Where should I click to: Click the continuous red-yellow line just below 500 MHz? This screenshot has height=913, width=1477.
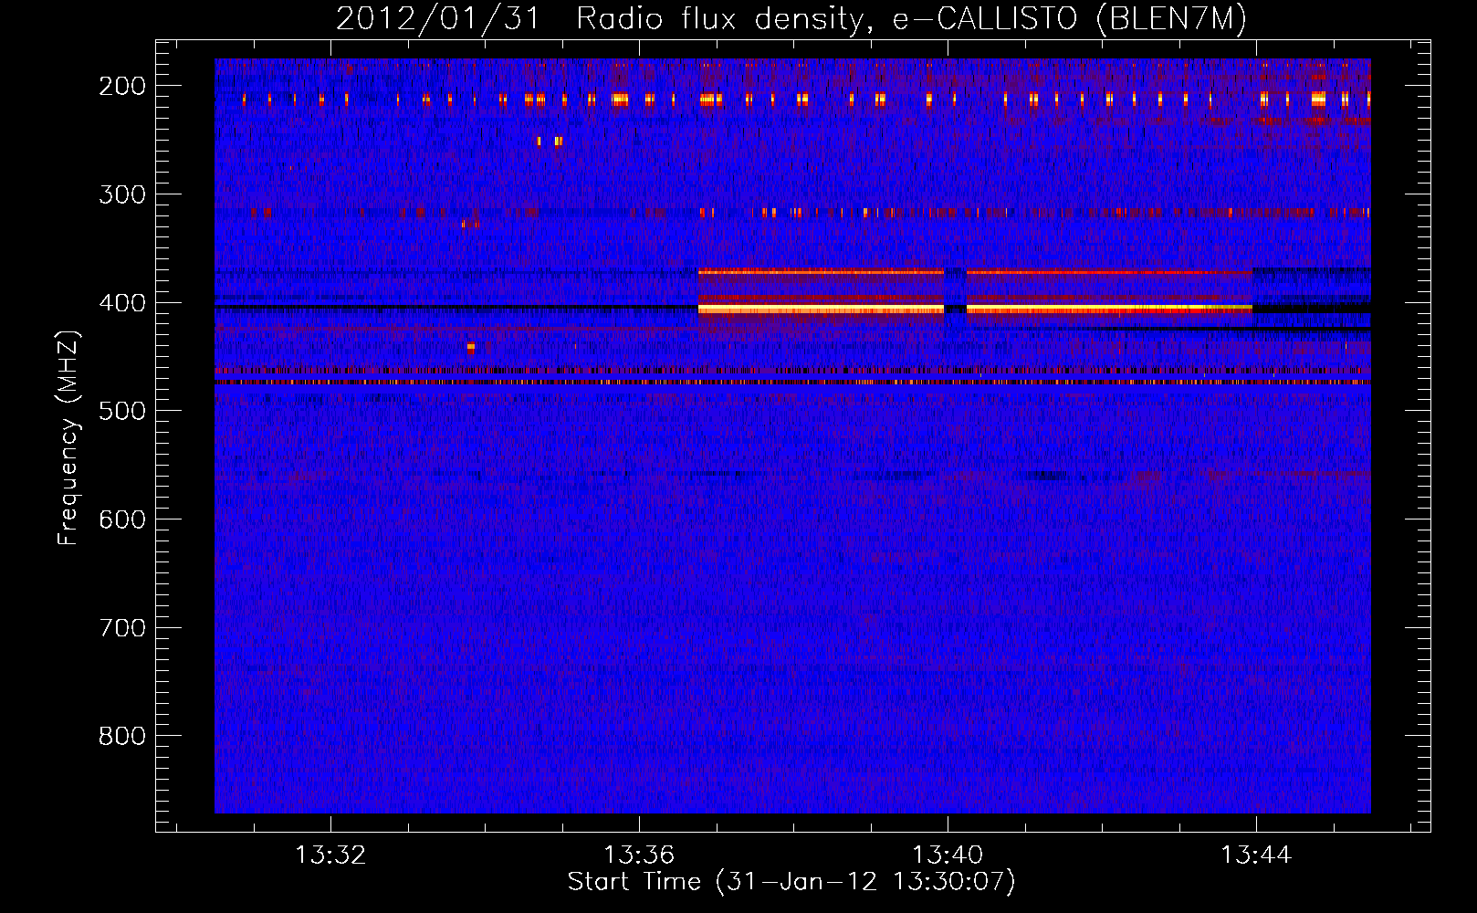(792, 383)
